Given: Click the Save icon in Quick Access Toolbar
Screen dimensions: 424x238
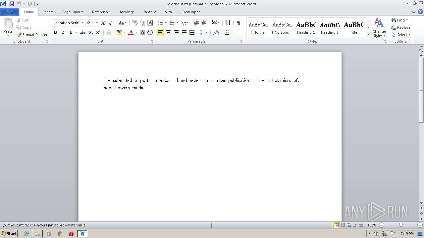Looking at the screenshot, I should click(12, 4).
